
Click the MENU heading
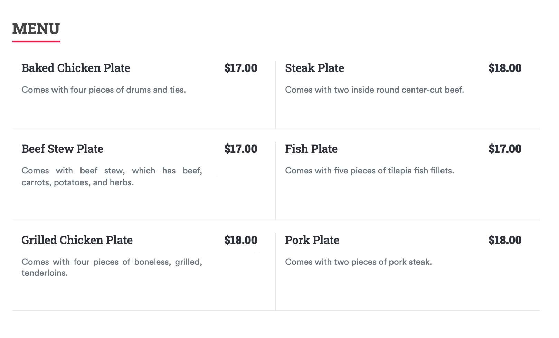36,29
